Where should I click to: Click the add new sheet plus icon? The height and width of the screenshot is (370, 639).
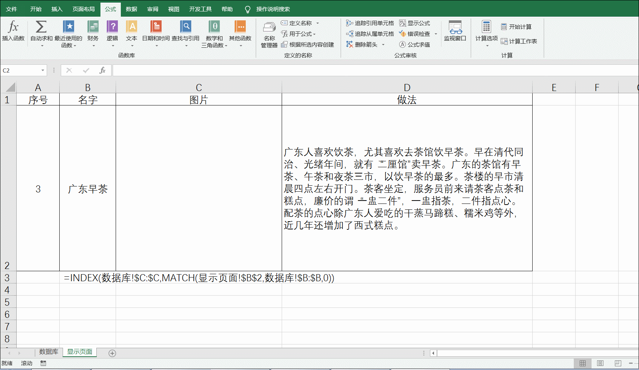[x=112, y=353]
